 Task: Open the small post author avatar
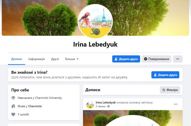[90, 104]
